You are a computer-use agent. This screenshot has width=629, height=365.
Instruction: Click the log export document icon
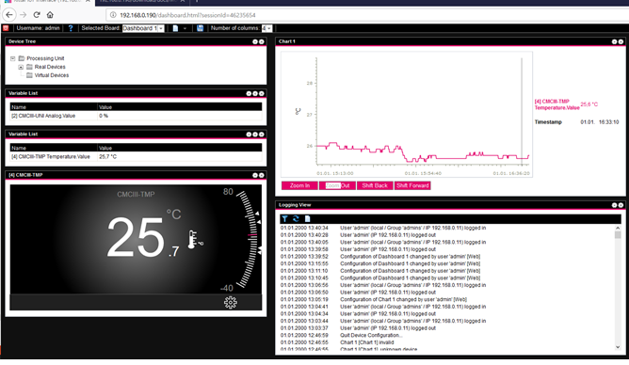pos(307,219)
